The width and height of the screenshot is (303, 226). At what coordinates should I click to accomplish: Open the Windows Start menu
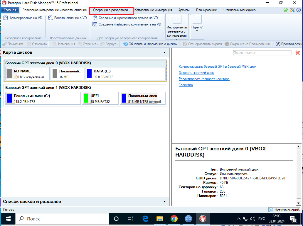coord(8,219)
